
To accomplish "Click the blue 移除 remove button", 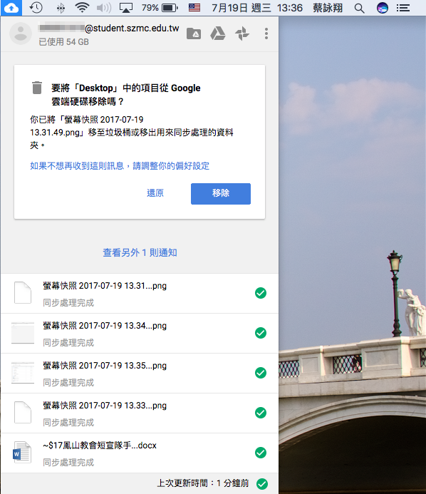I will pos(221,193).
